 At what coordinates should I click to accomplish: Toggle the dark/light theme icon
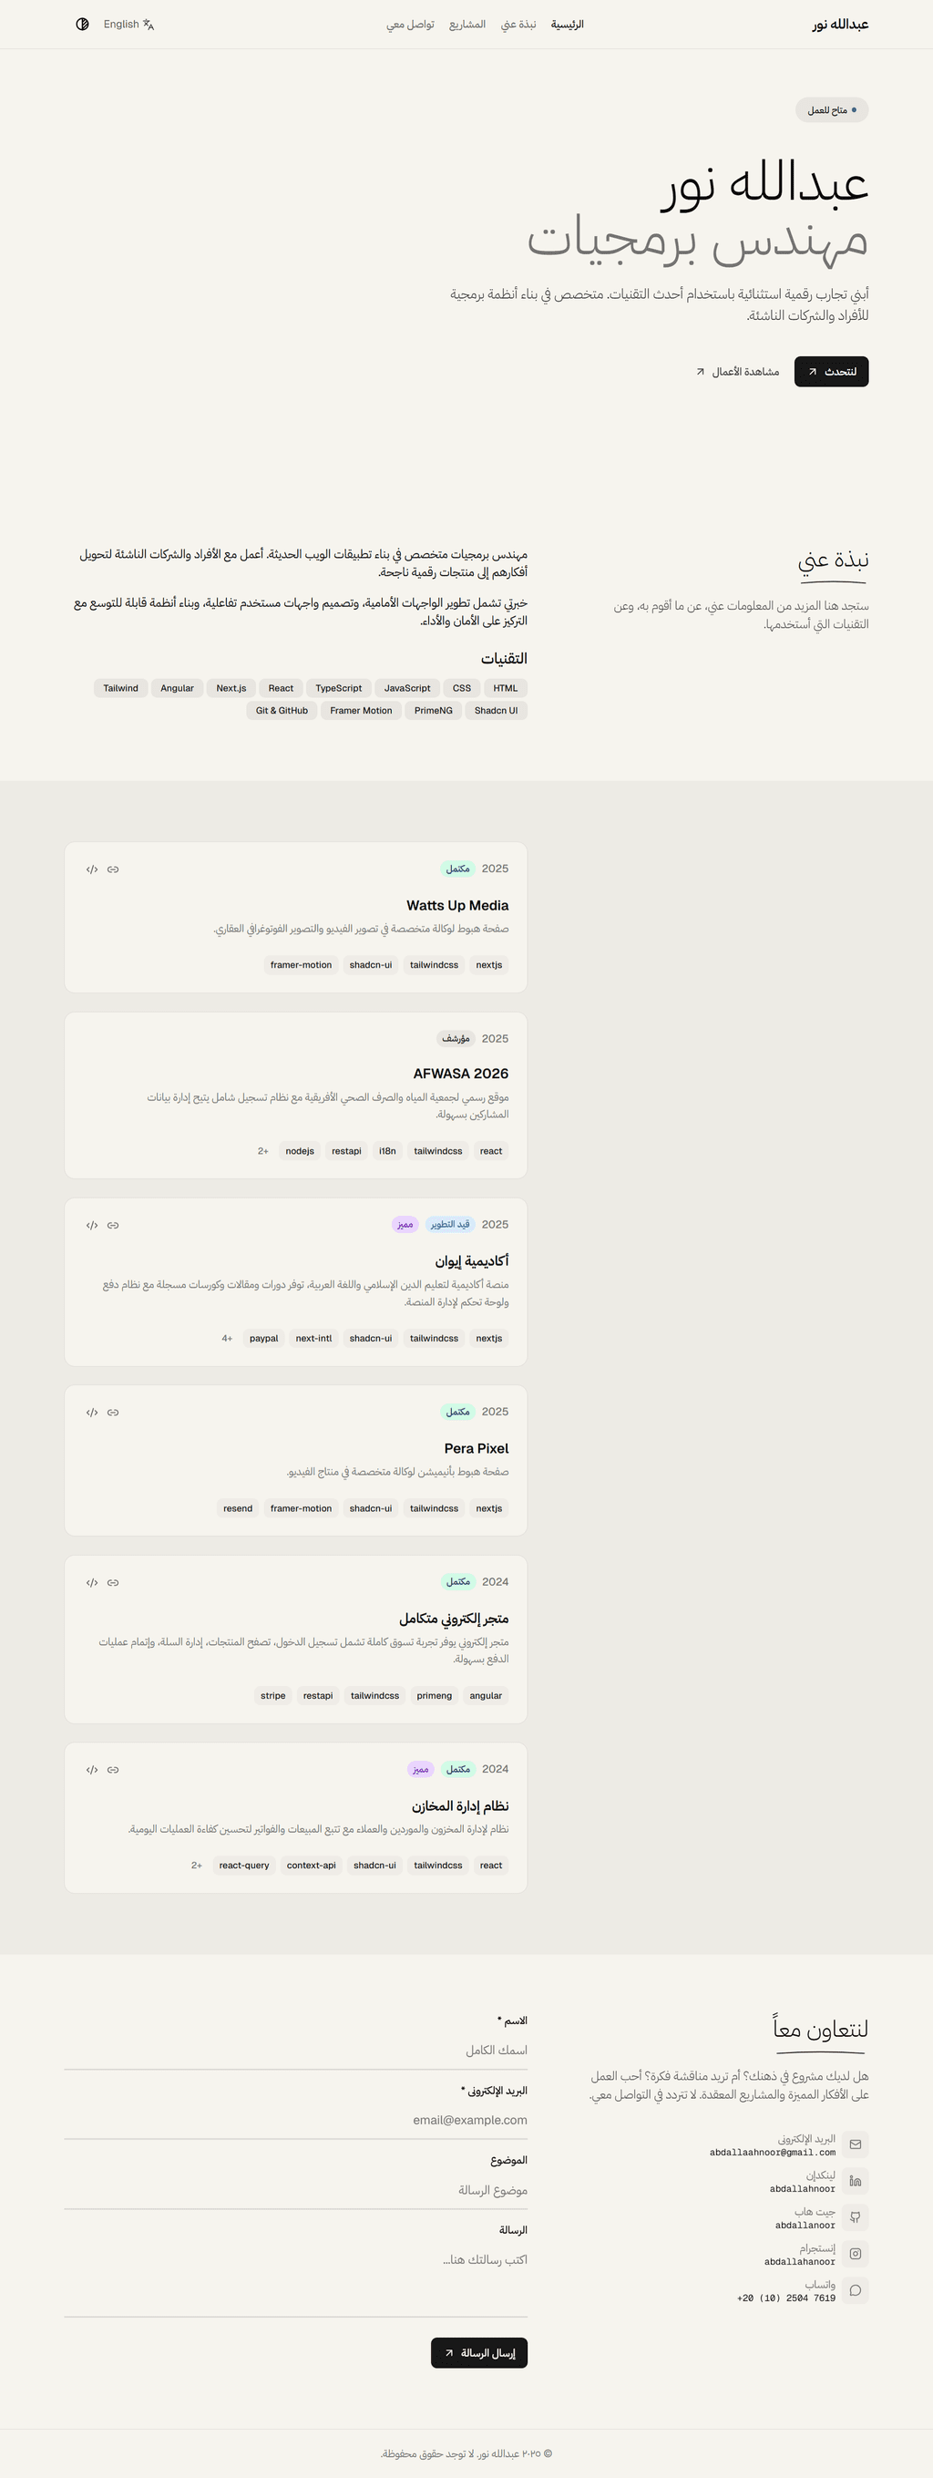[x=83, y=24]
